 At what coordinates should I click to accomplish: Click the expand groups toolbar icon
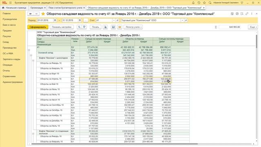(x=84, y=27)
